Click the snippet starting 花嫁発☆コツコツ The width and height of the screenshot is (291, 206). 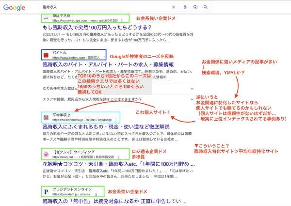coord(118,174)
